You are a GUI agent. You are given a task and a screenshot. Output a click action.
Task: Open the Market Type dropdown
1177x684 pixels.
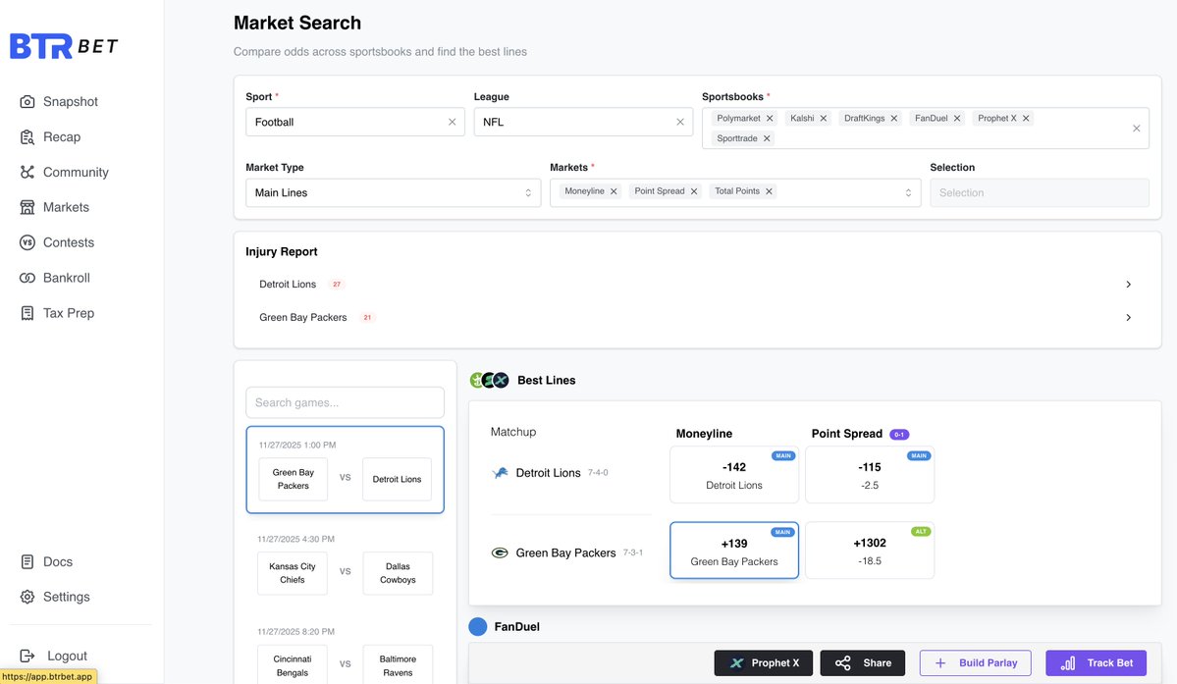click(x=393, y=192)
